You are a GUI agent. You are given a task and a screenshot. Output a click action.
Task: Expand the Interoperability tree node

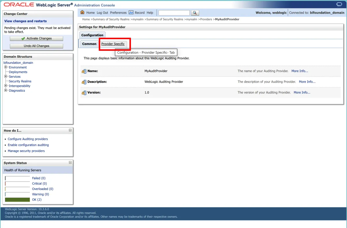(6, 86)
